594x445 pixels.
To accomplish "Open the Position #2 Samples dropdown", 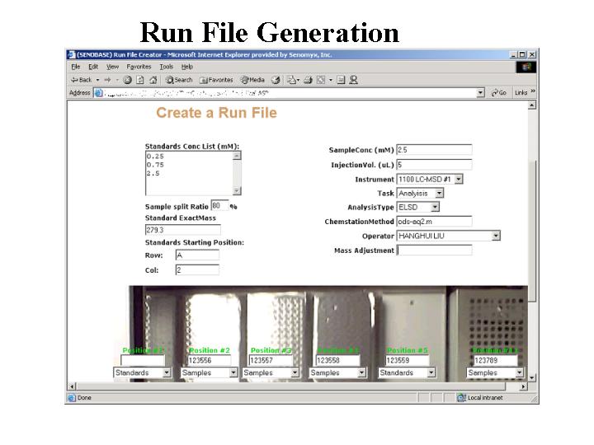I will (209, 372).
